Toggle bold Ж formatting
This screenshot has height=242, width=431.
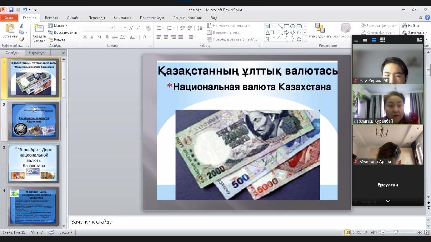(85, 37)
